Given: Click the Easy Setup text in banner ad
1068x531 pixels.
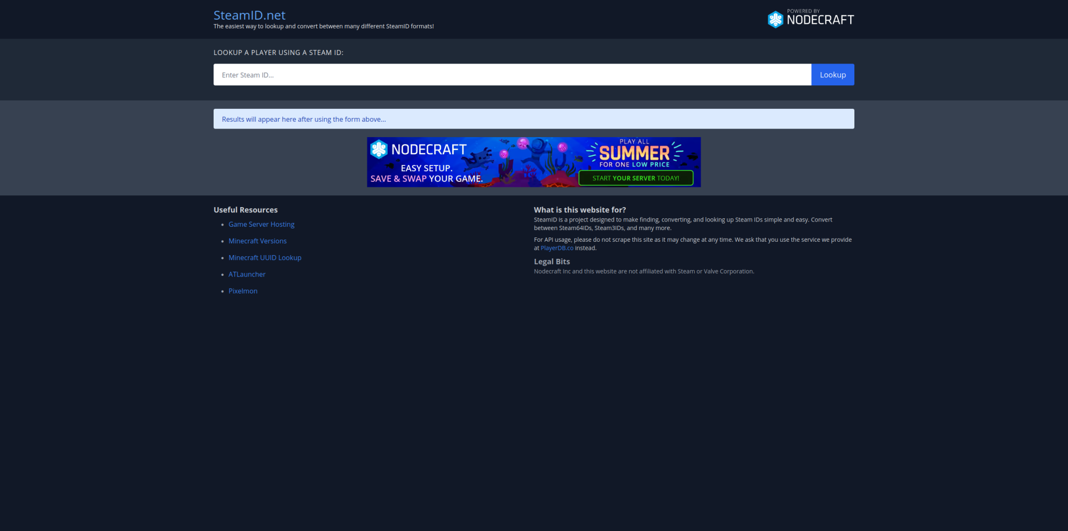Looking at the screenshot, I should tap(426, 168).
